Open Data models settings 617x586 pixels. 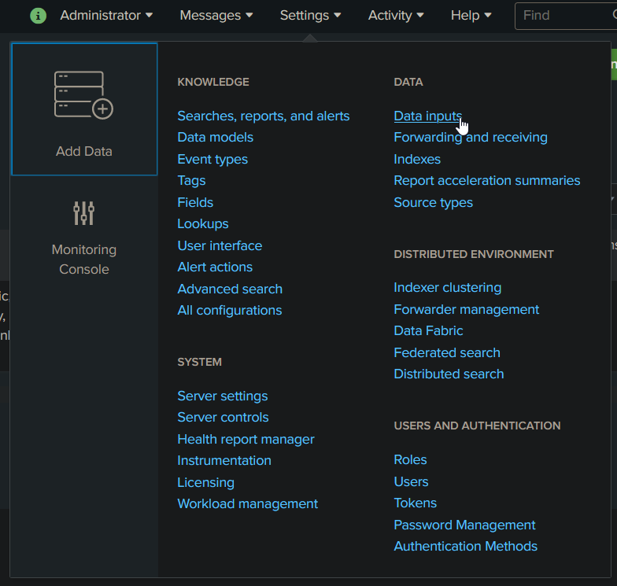216,137
